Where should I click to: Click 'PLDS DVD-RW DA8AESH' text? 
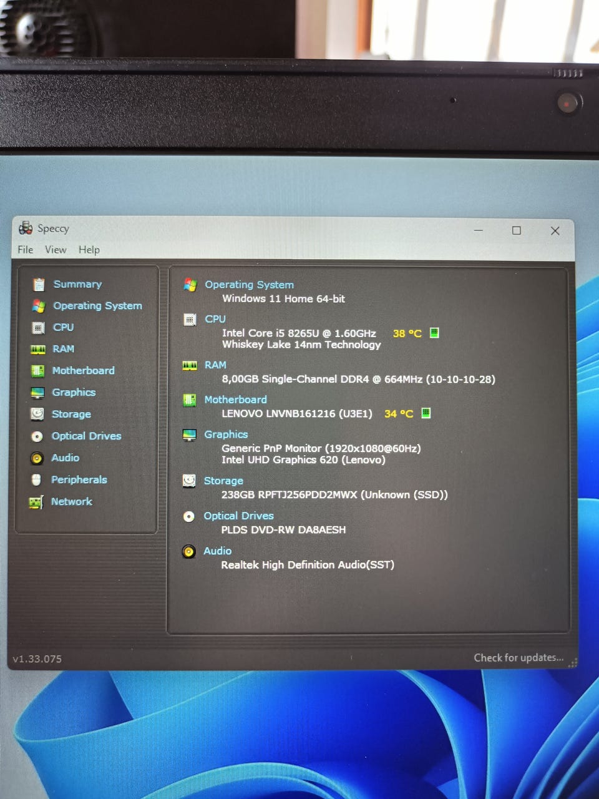click(283, 529)
